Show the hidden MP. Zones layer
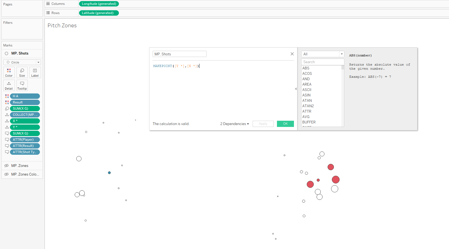449x249 pixels. (6, 166)
